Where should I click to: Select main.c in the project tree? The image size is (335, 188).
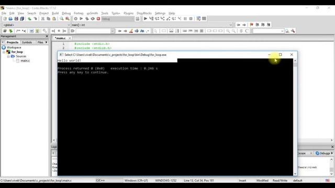pyautogui.click(x=25, y=61)
